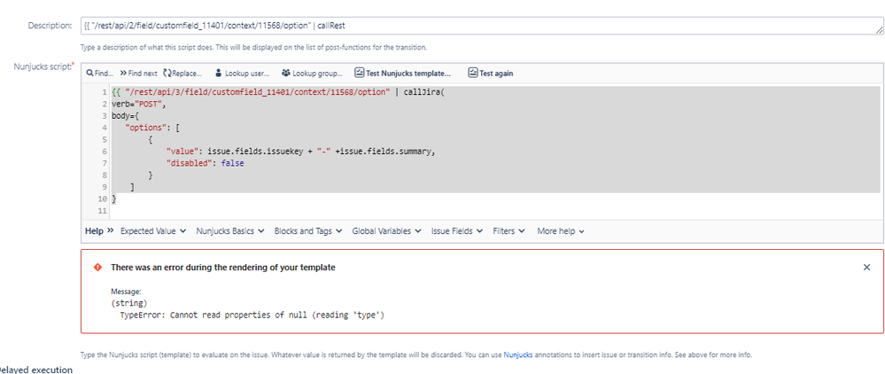Click the red error warning icon
Screen dimensions: 885x374
[97, 268]
